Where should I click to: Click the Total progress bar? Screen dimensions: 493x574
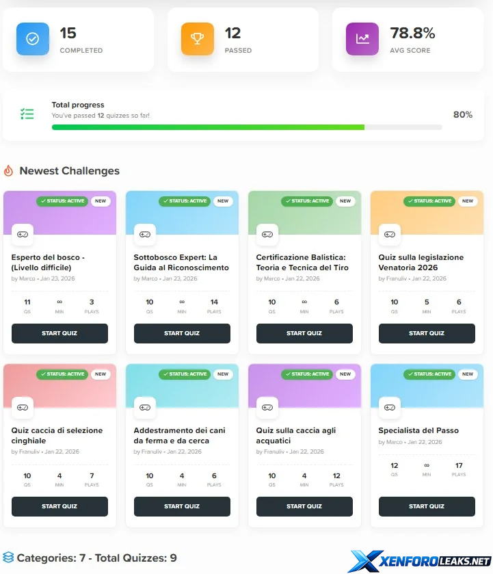pyautogui.click(x=247, y=127)
